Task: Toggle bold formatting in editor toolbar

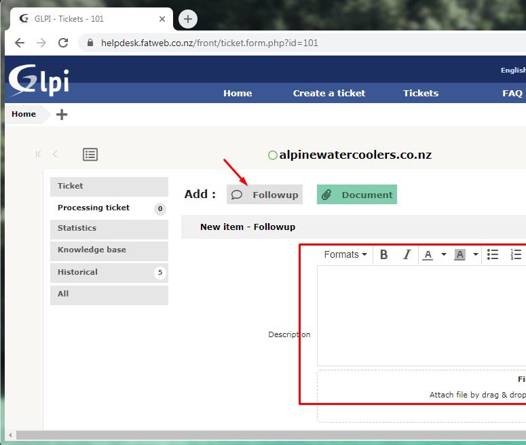Action: pyautogui.click(x=384, y=254)
